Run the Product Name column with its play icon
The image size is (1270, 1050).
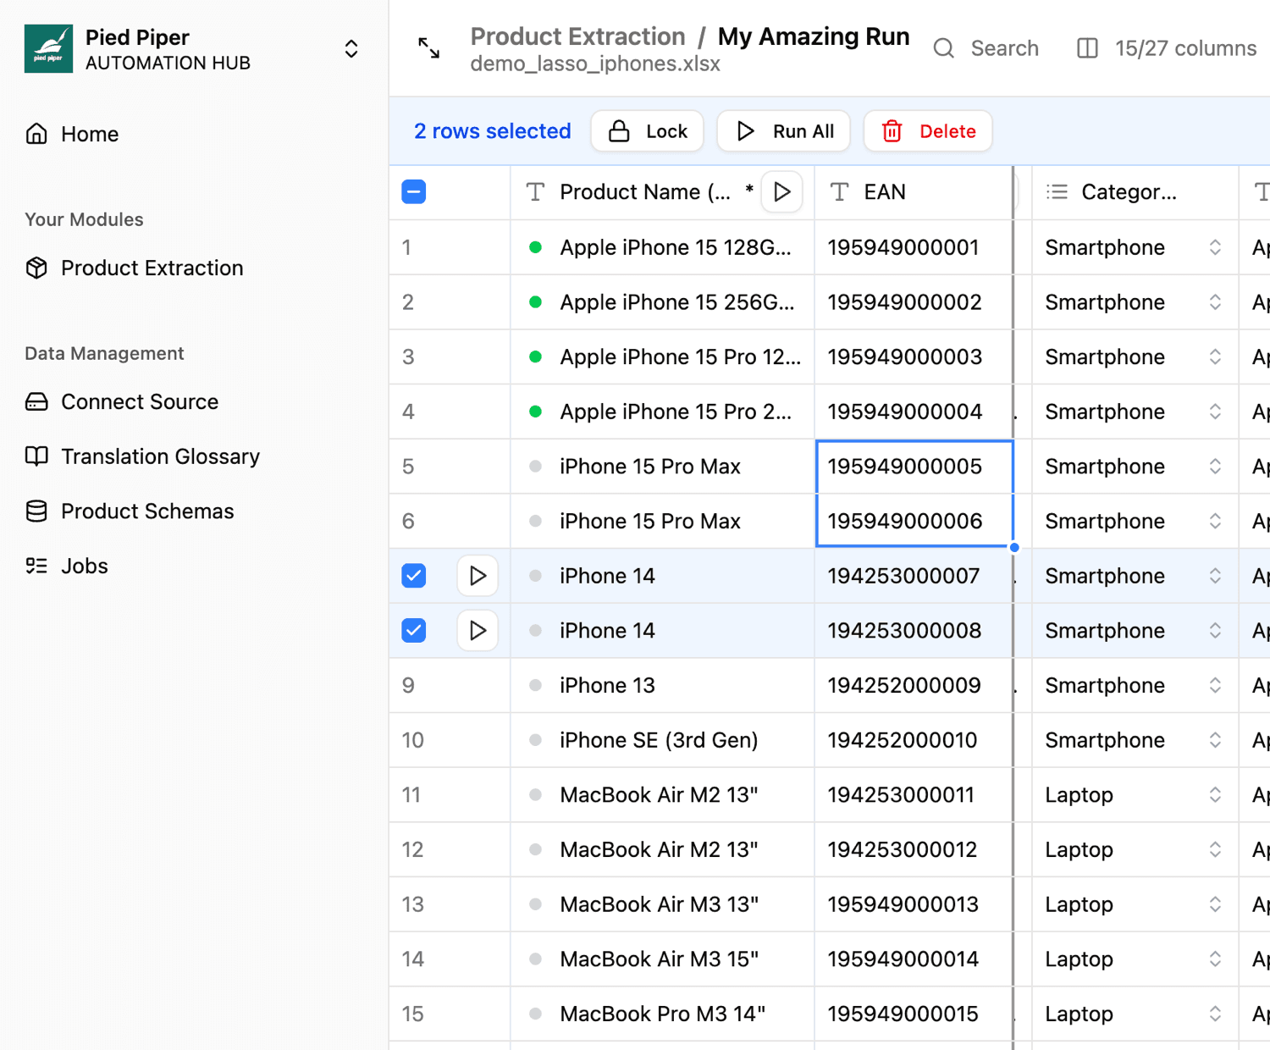click(x=781, y=191)
